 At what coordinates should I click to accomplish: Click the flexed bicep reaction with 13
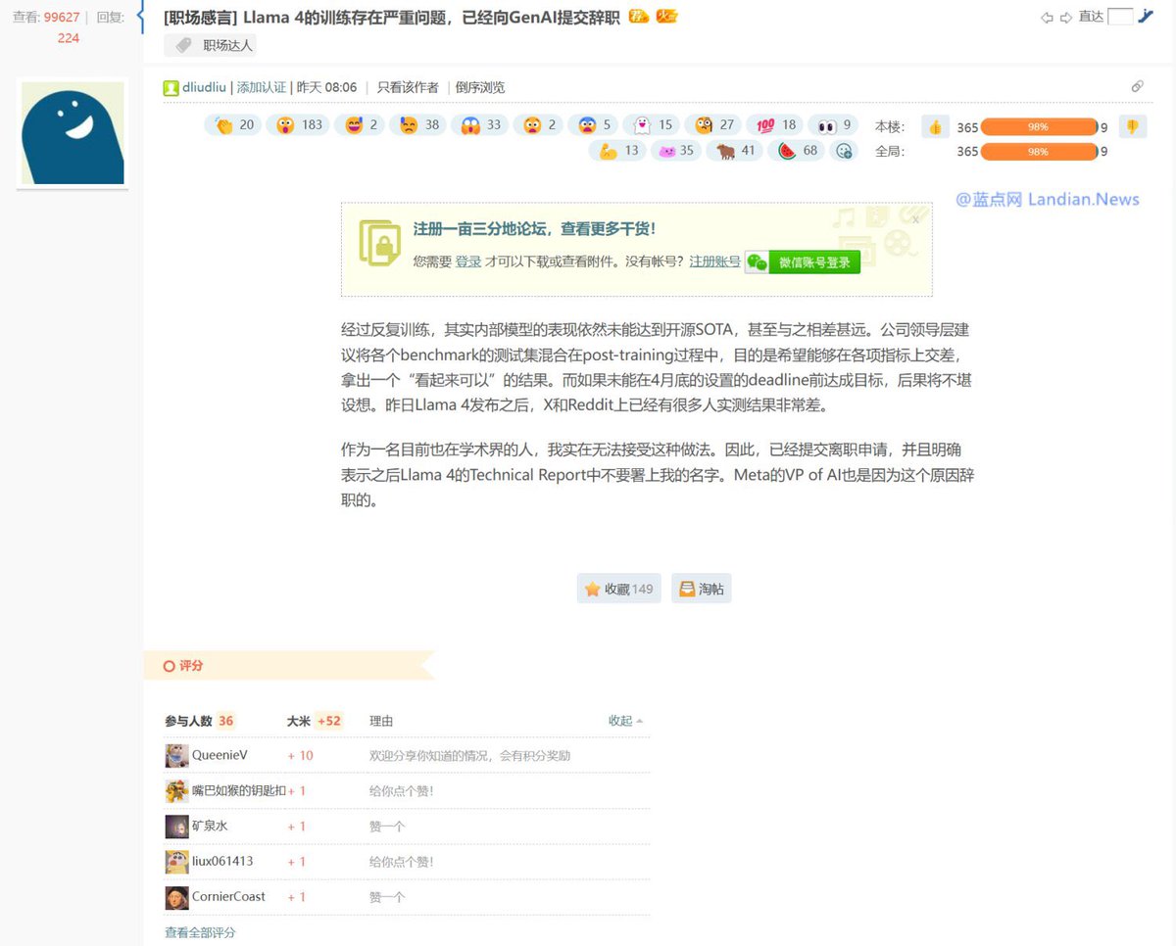click(x=617, y=151)
